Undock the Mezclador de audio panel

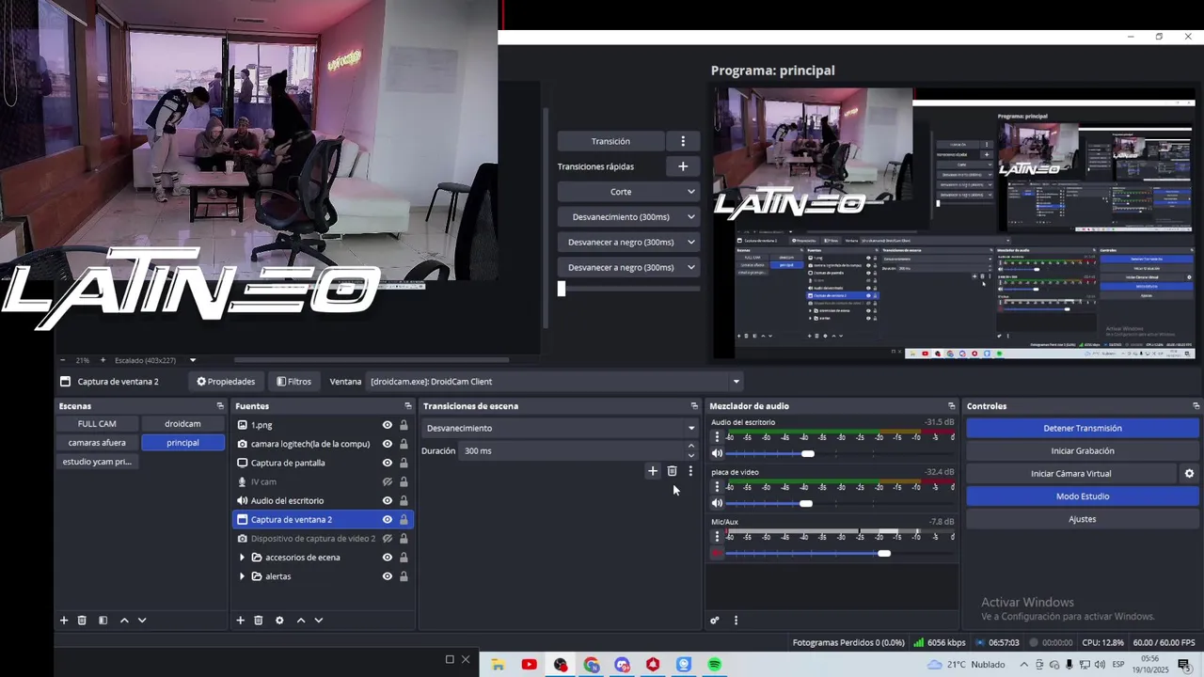coord(951,406)
